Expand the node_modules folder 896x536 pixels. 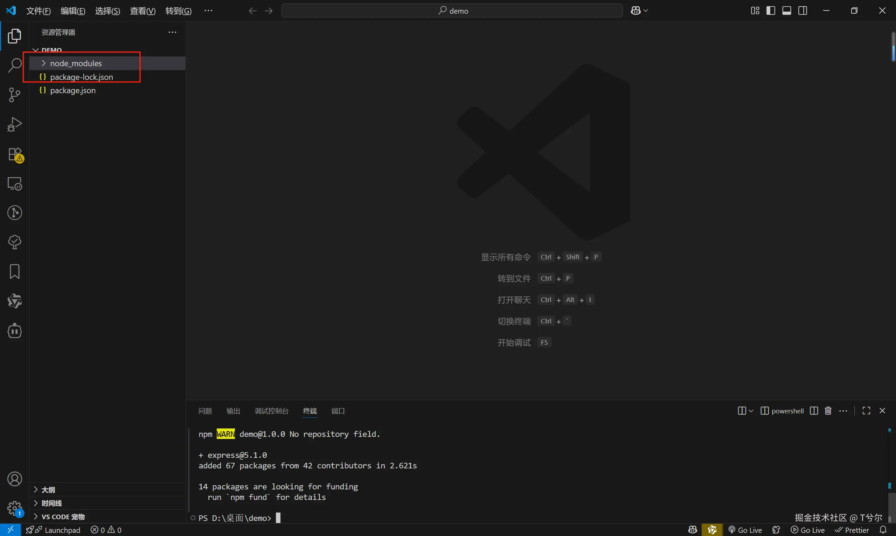click(76, 63)
